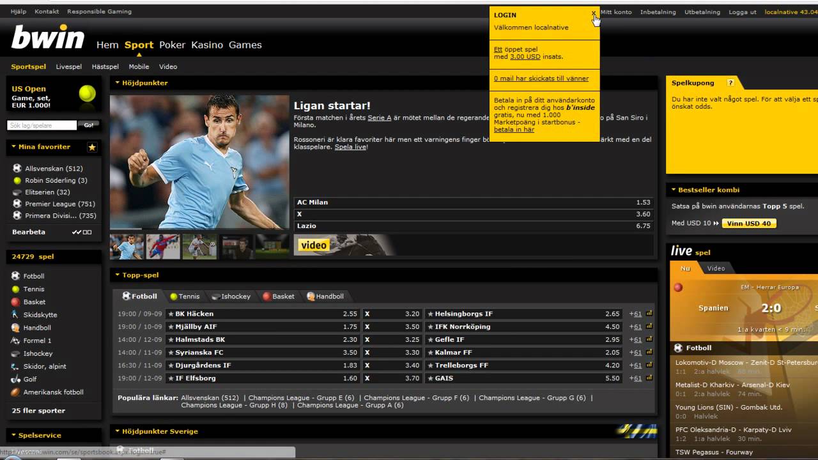The image size is (818, 460).
Task: Click the star next to Kalmar FF
Action: pyautogui.click(x=430, y=352)
